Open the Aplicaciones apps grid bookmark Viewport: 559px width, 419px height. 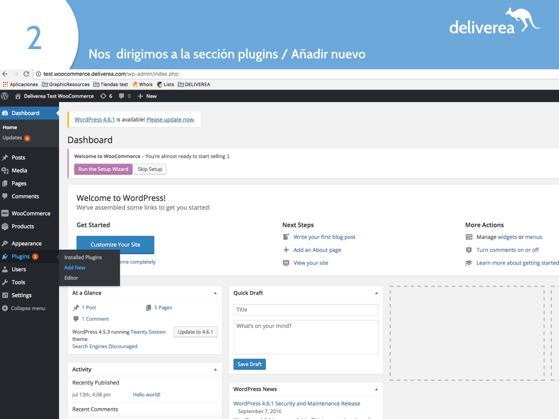pyautogui.click(x=20, y=85)
